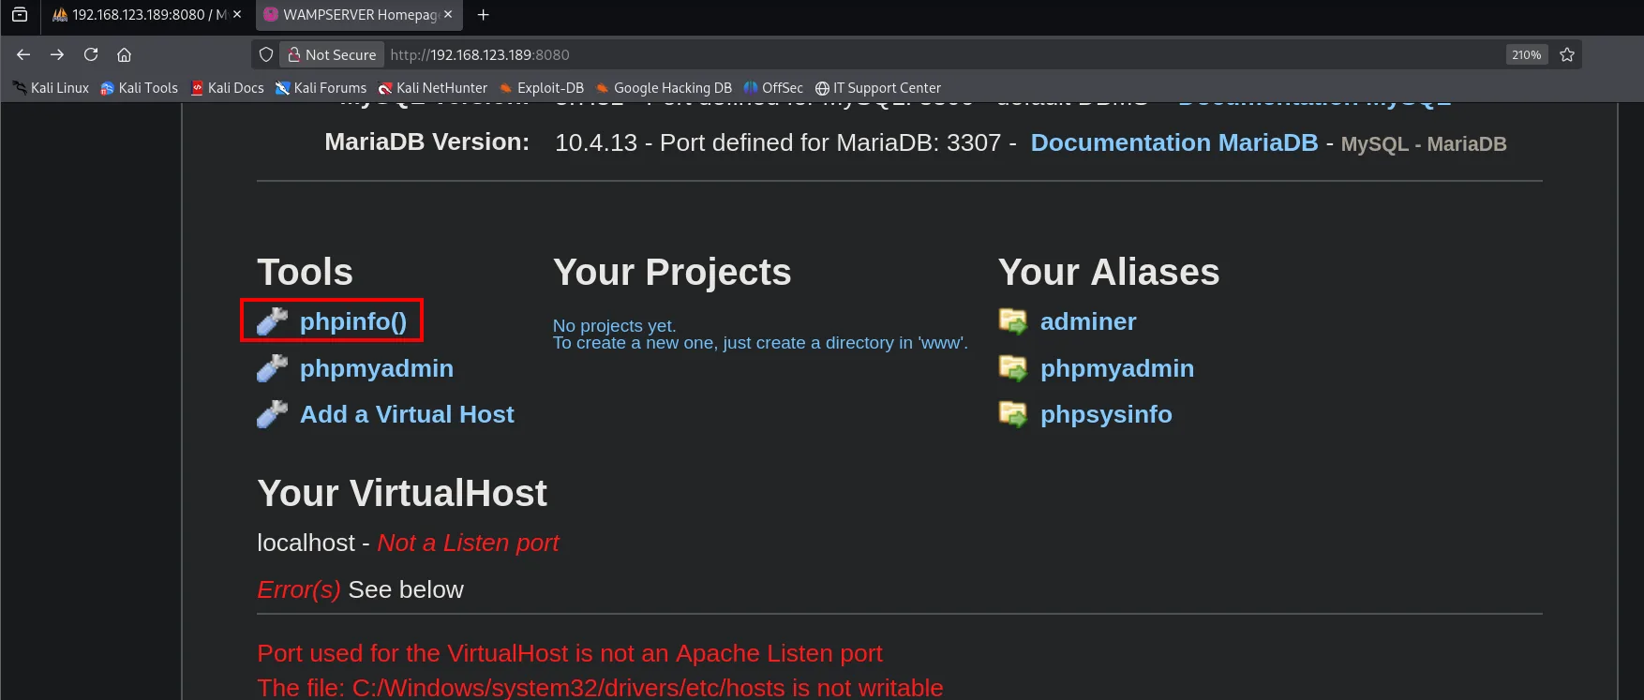Click folder icon beside adminer alias
The height and width of the screenshot is (700, 1644).
pos(1013,321)
